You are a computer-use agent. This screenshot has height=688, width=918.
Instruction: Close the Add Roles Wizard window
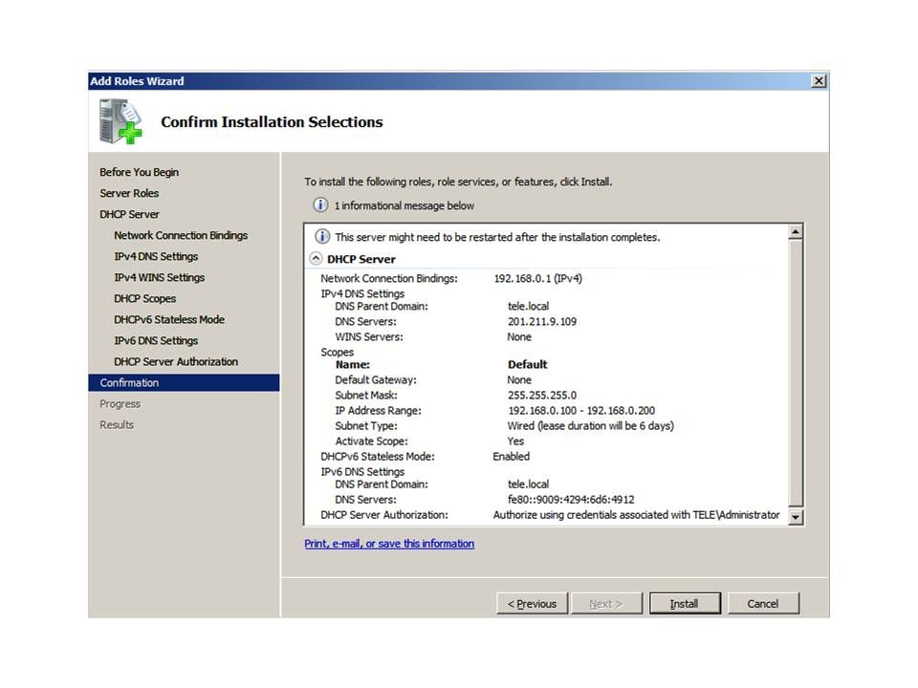(819, 81)
